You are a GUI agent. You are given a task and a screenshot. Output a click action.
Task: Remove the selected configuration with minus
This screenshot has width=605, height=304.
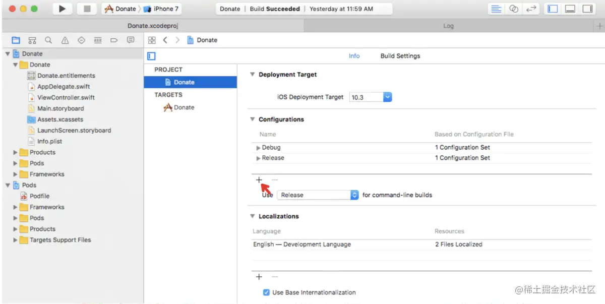pos(275,180)
